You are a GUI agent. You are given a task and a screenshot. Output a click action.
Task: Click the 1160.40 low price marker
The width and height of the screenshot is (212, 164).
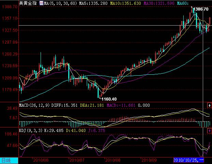(109, 99)
